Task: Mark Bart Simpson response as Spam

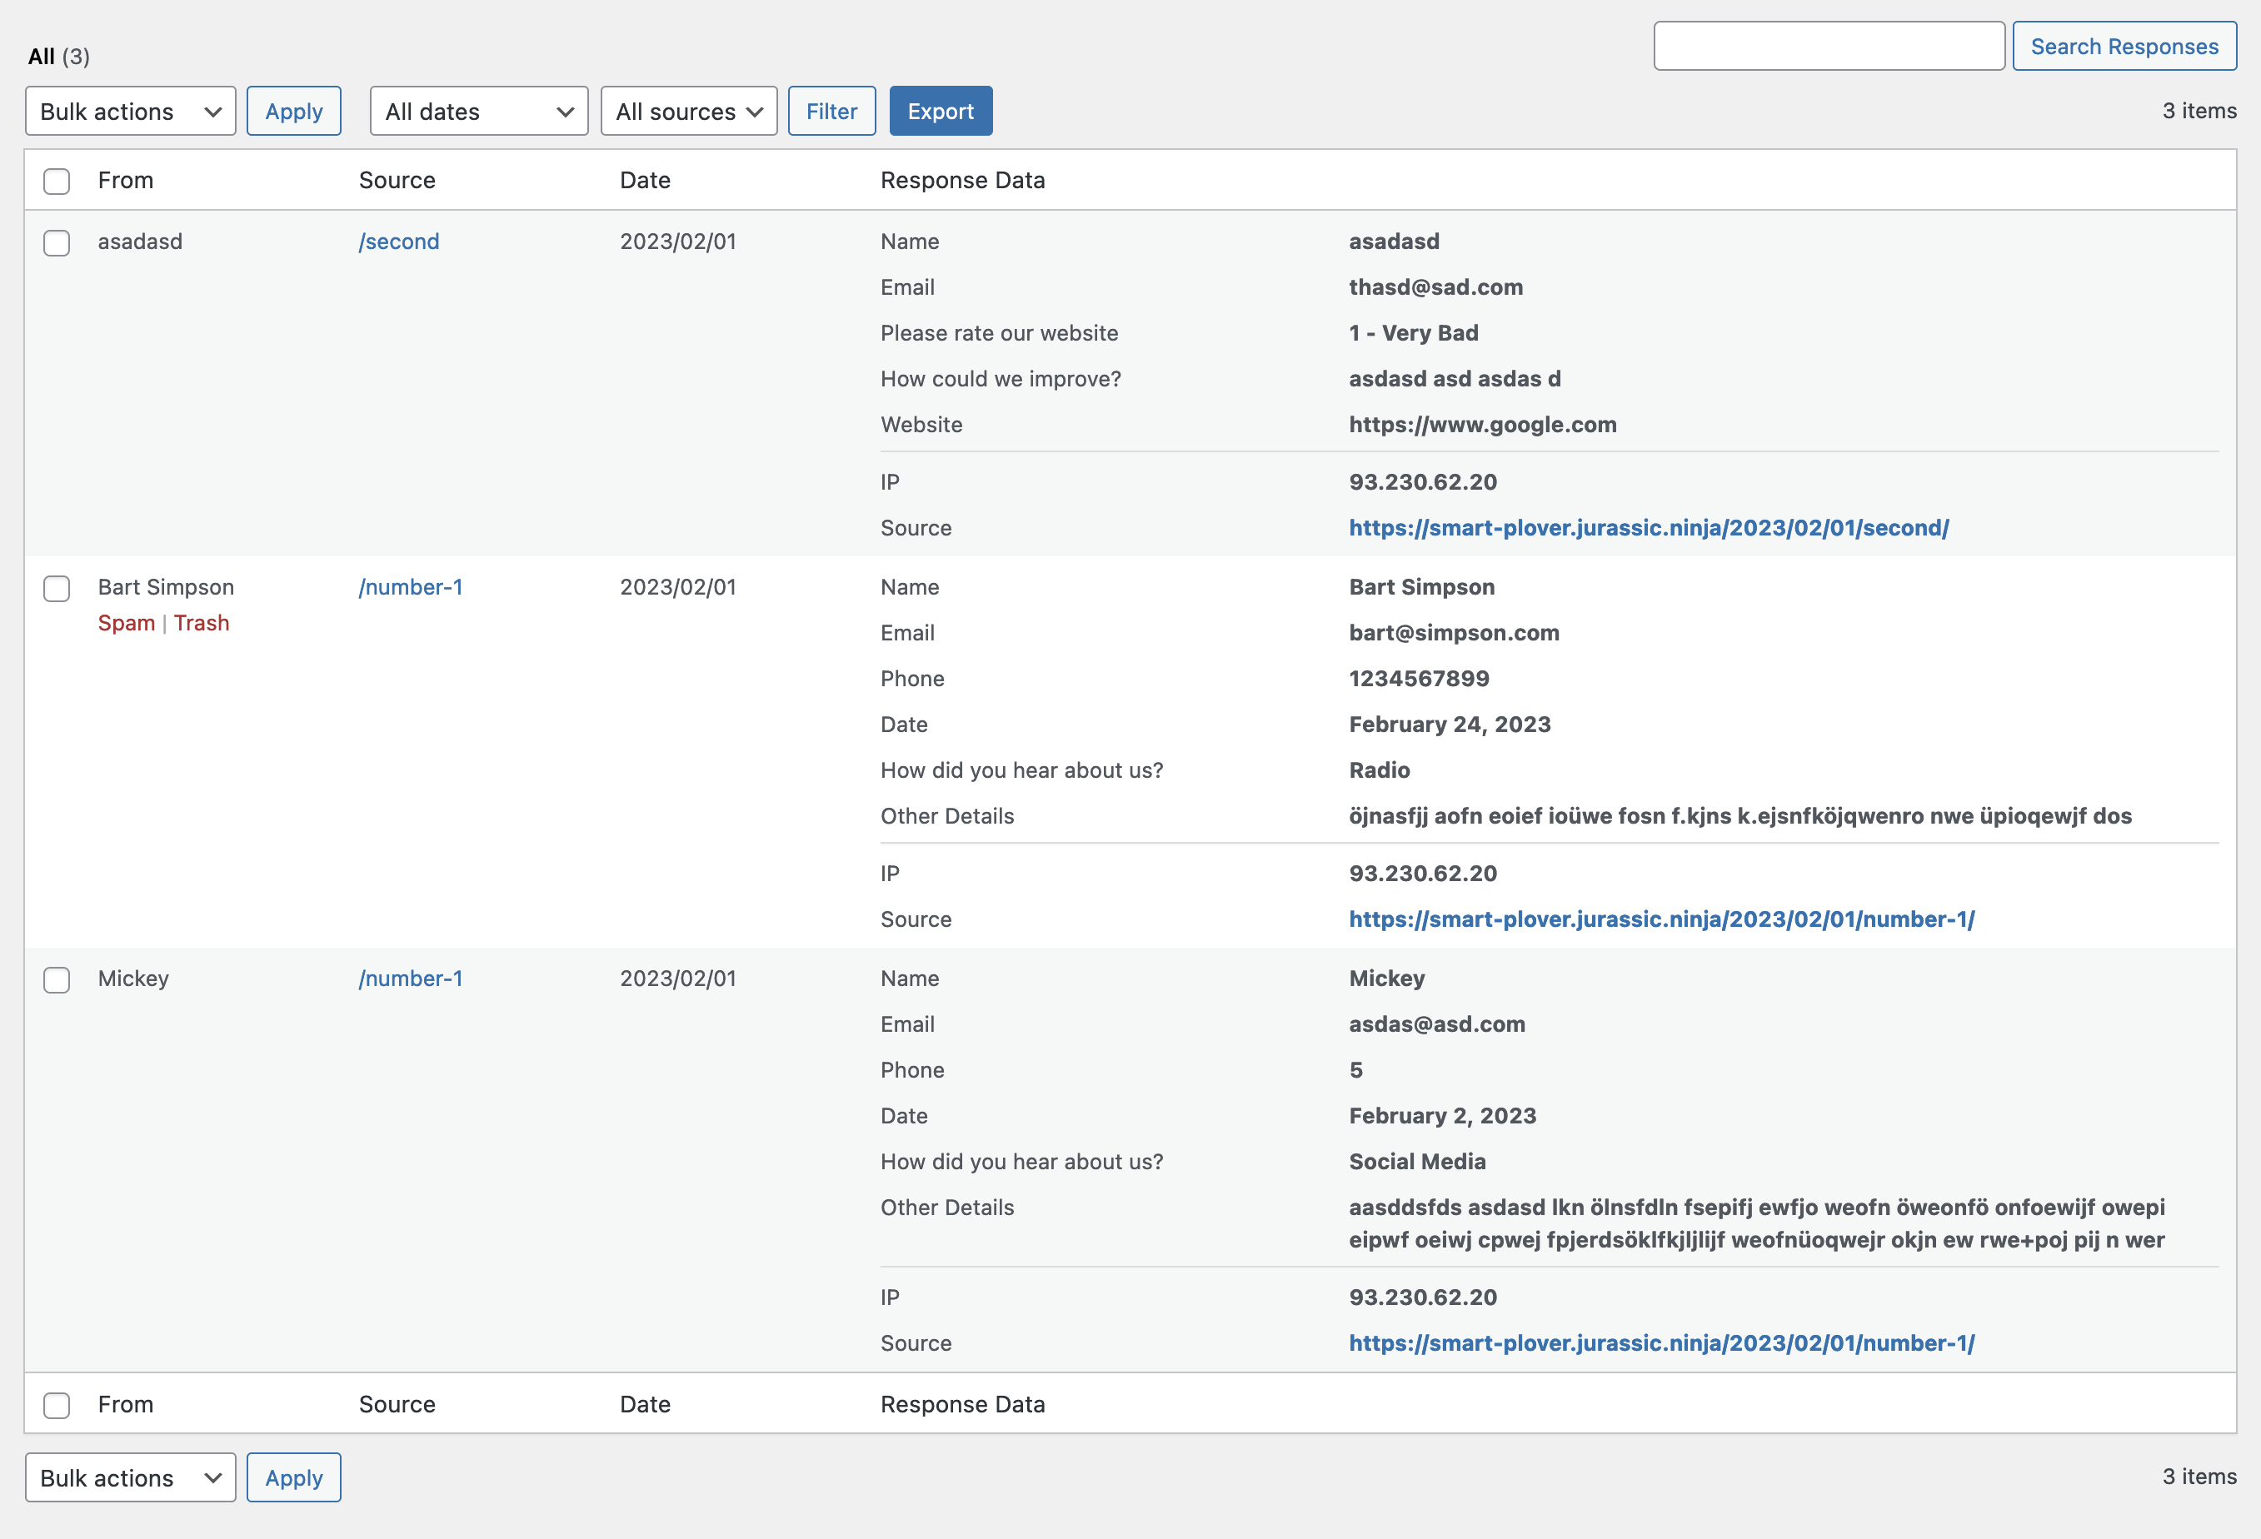Action: (x=127, y=623)
